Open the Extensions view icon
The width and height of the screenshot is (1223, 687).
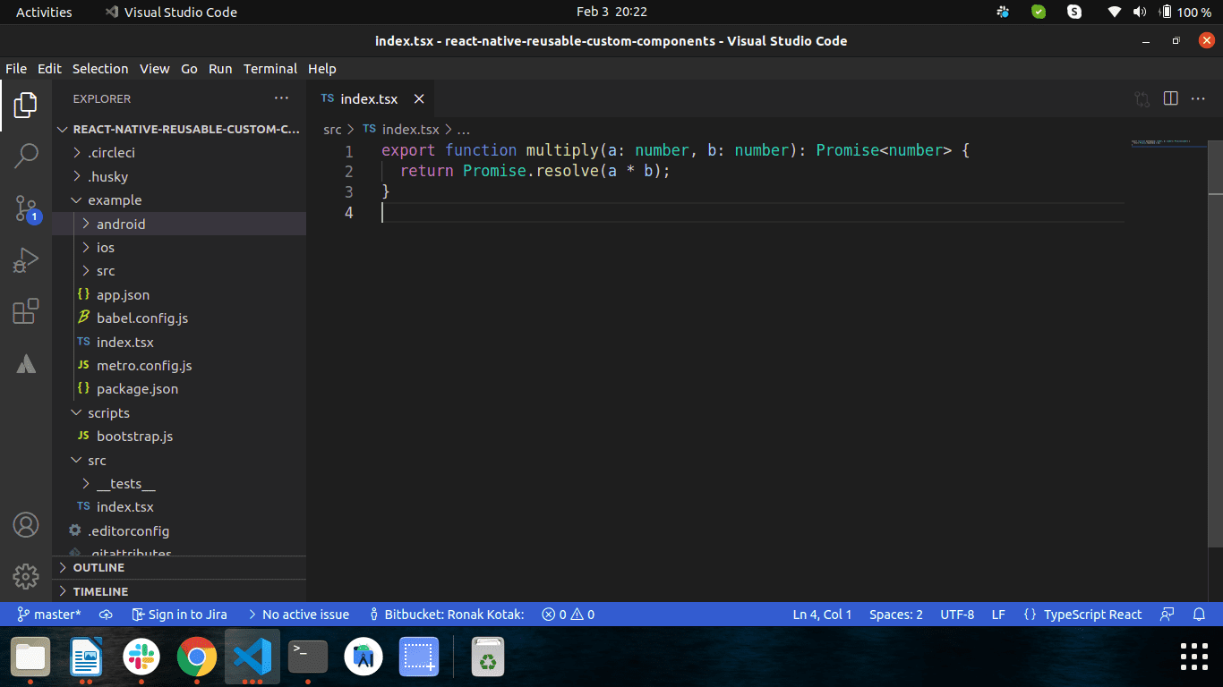tap(26, 311)
